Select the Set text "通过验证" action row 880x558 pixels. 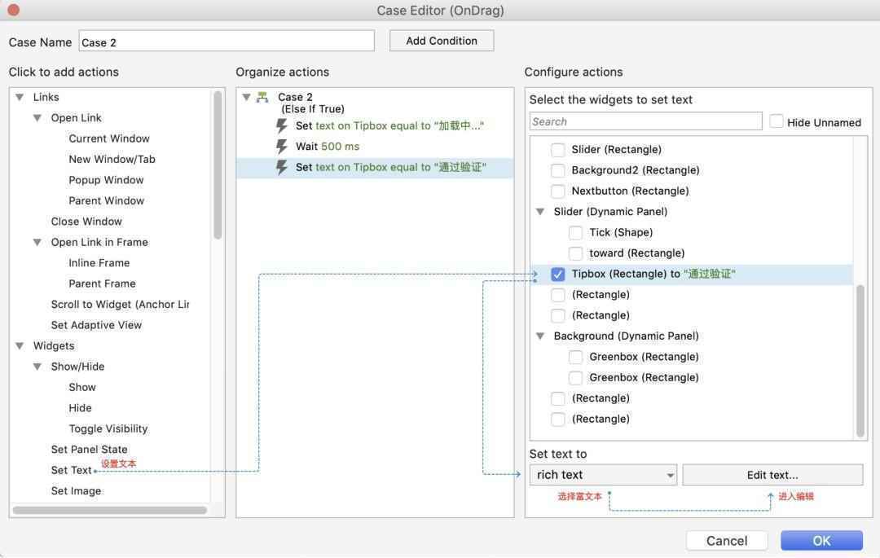point(375,167)
